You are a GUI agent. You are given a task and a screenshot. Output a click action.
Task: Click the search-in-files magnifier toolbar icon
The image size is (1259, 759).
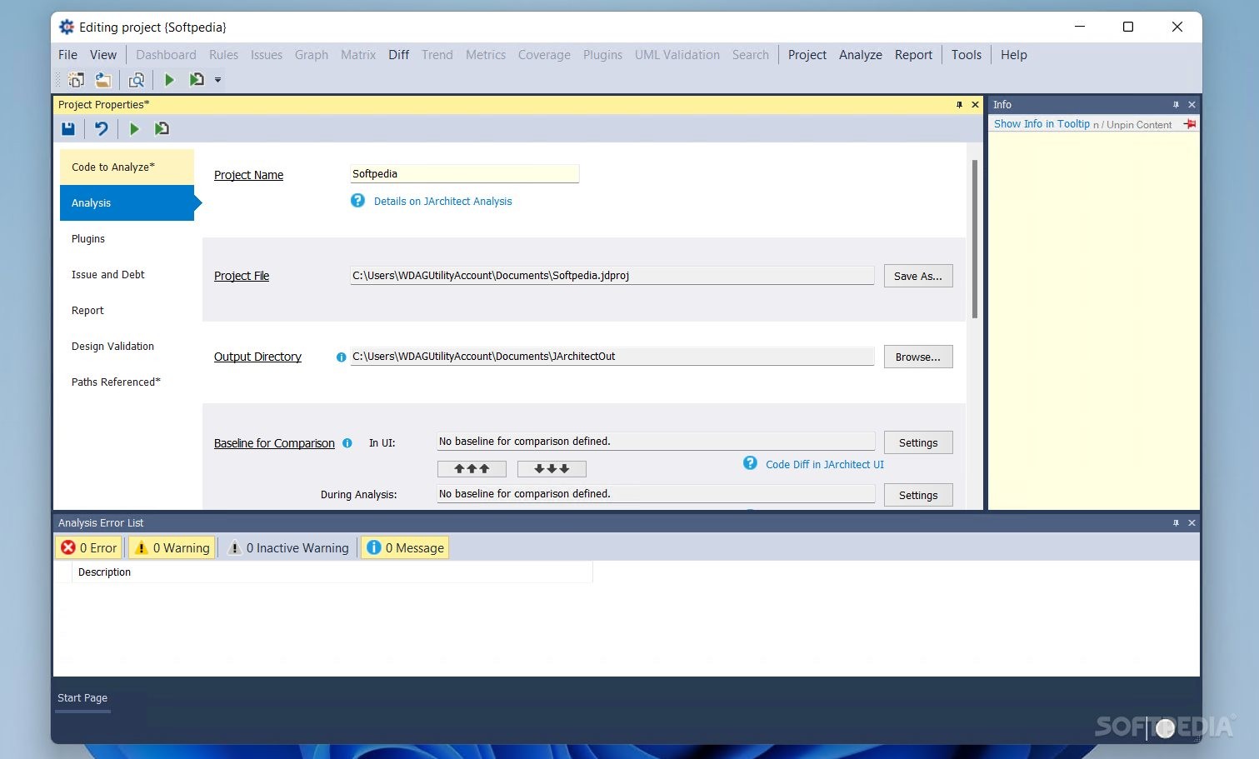[x=136, y=80]
